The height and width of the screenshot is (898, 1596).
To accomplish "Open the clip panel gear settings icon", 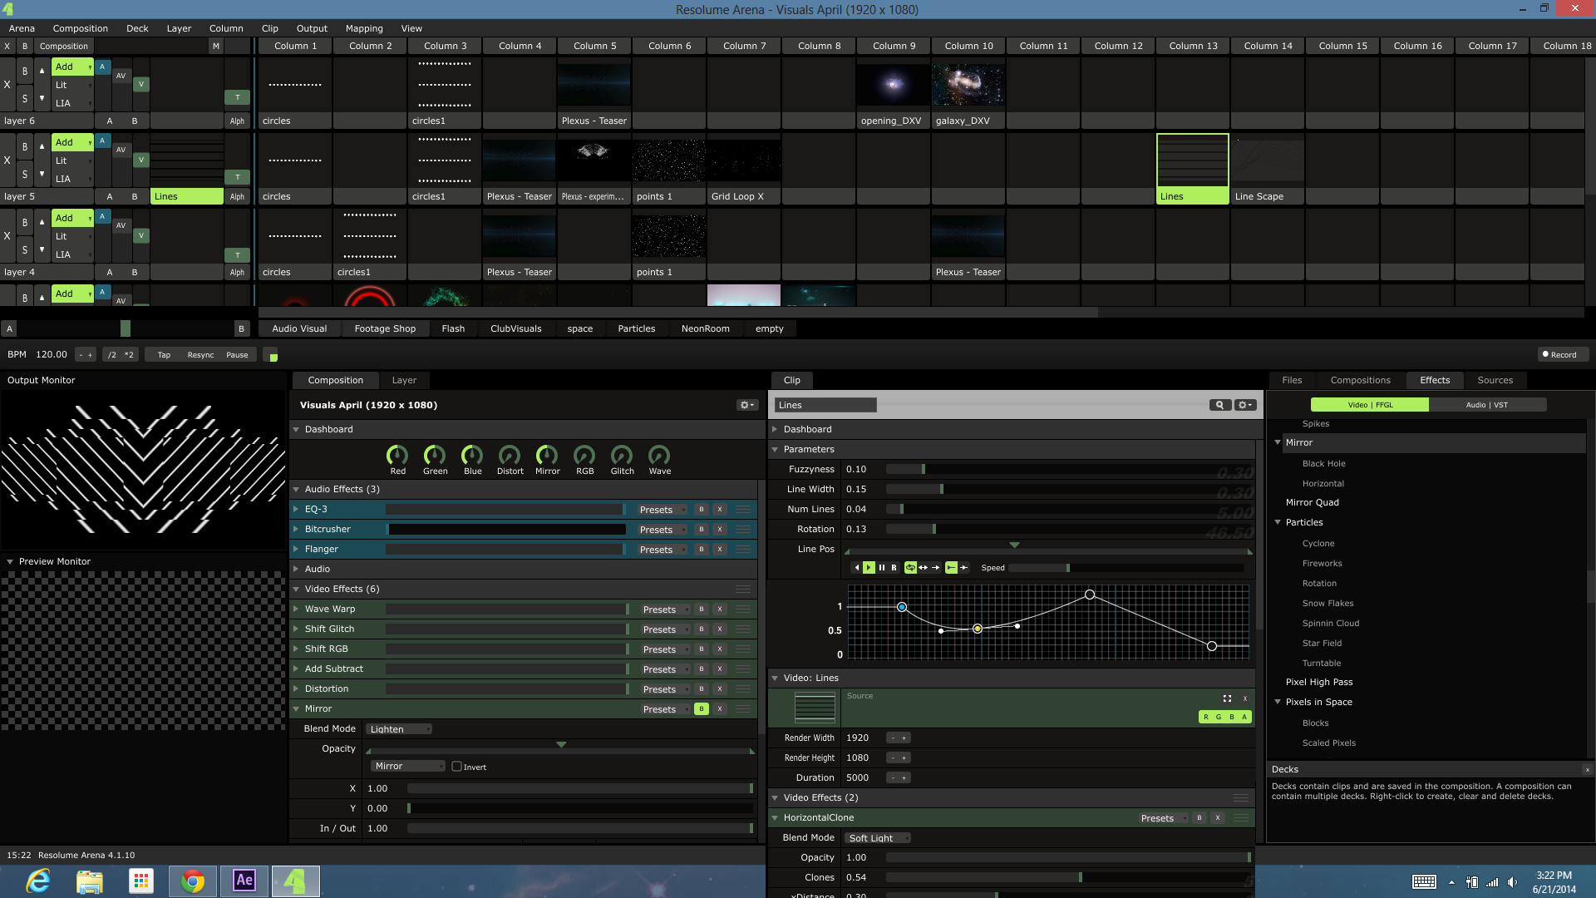I will (1244, 405).
